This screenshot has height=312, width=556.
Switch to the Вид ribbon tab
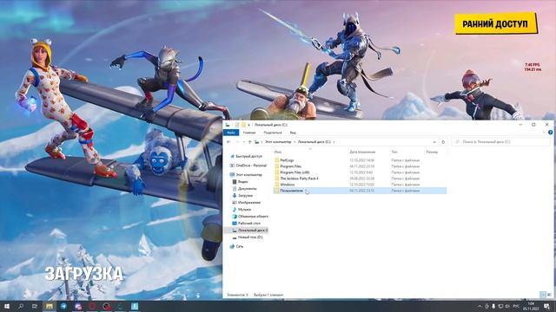click(293, 133)
